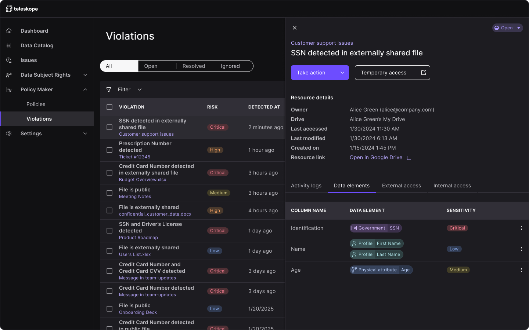Switch to the Ignored tab
Image resolution: width=529 pixels, height=330 pixels.
pyautogui.click(x=234, y=66)
